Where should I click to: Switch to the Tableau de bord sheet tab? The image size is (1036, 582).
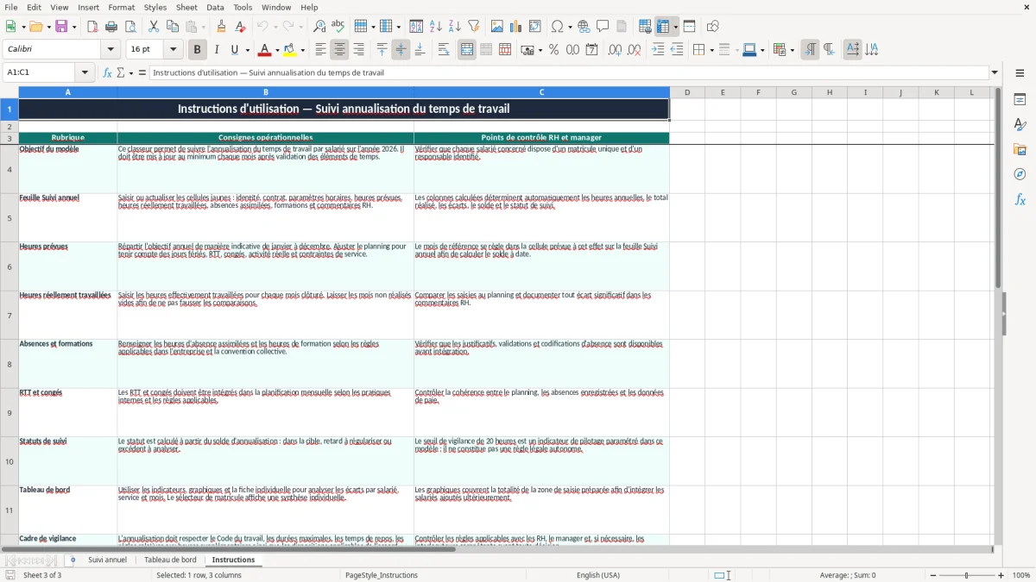[x=170, y=560]
